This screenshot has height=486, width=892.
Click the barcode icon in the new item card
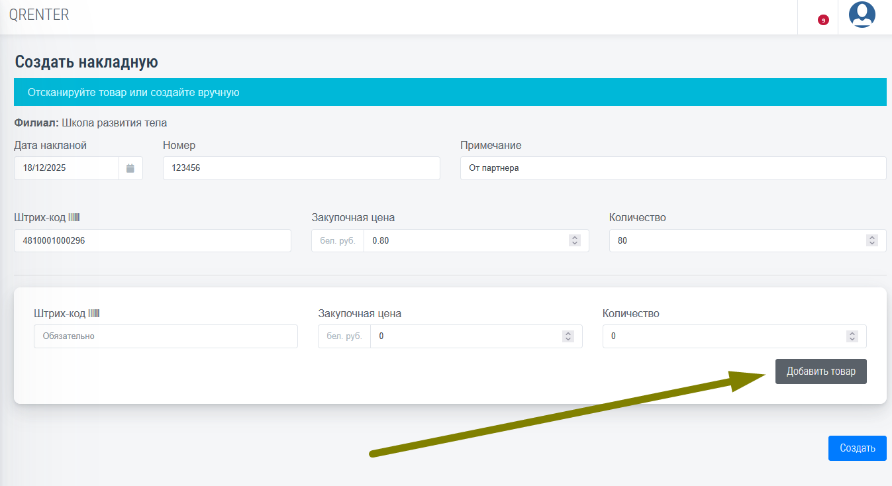(94, 313)
